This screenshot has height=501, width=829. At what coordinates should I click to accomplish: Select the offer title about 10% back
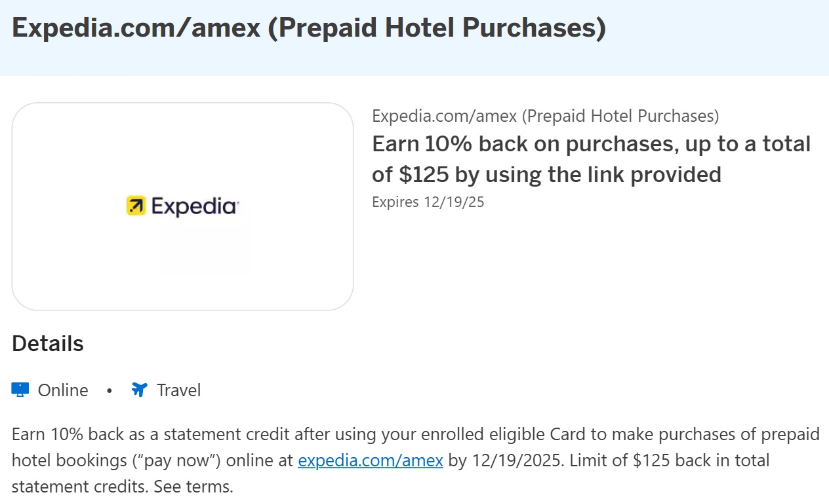590,158
